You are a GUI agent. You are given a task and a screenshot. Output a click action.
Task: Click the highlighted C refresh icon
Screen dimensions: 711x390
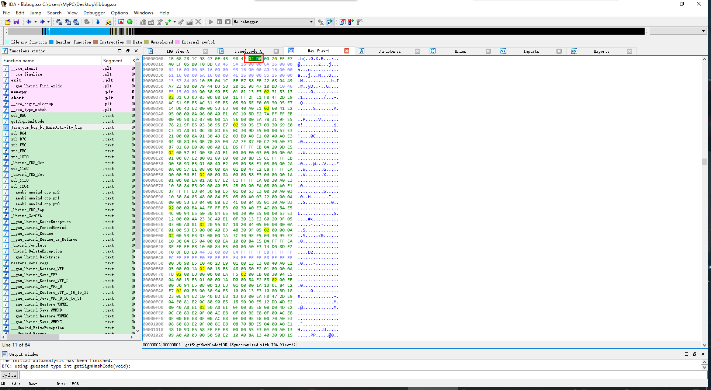(330, 22)
